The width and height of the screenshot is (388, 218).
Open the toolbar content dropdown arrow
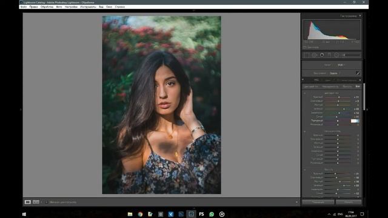296,202
